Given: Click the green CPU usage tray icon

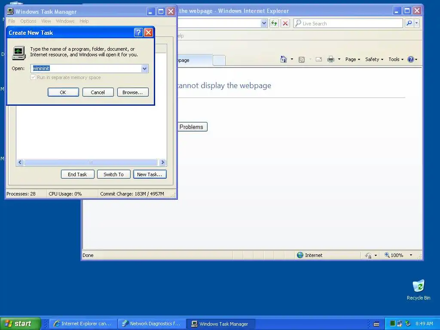Looking at the screenshot, I should tap(393, 324).
